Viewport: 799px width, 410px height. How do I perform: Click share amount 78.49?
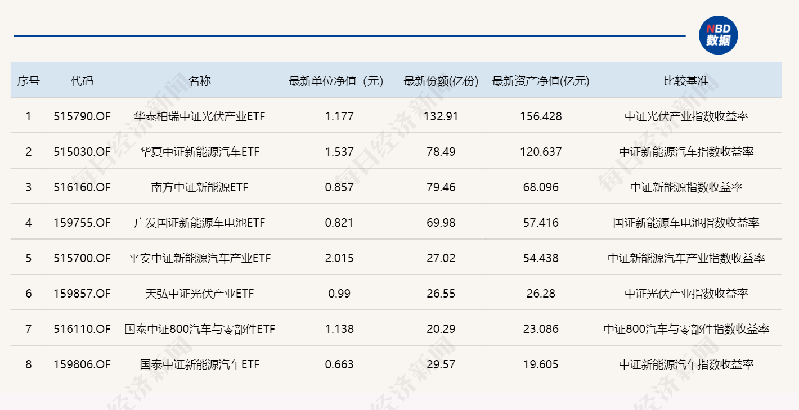(x=441, y=152)
